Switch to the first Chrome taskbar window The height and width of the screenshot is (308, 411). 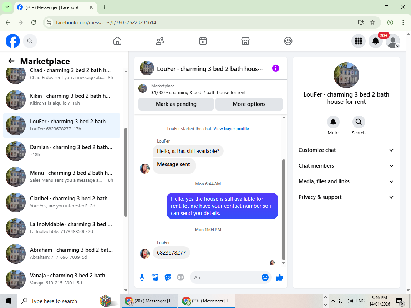[x=150, y=301]
